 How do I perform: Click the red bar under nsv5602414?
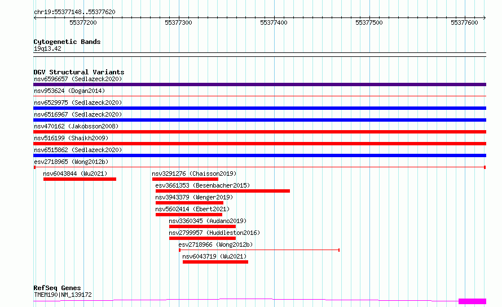188,215
